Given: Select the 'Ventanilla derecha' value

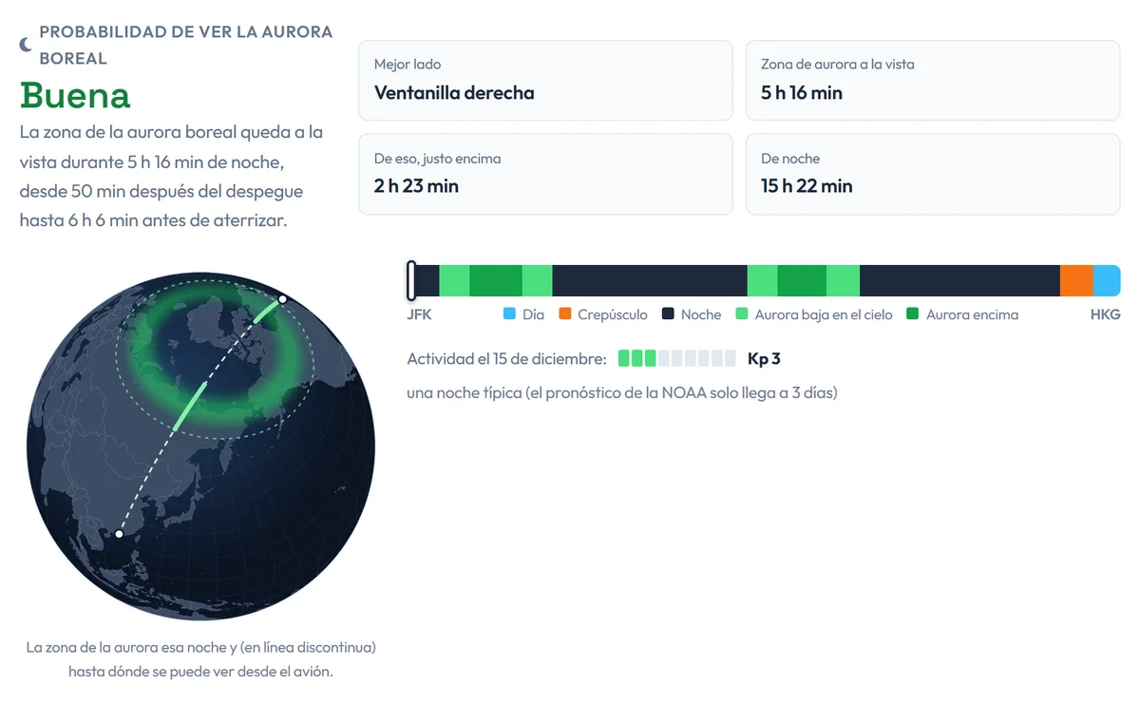Looking at the screenshot, I should pos(454,93).
